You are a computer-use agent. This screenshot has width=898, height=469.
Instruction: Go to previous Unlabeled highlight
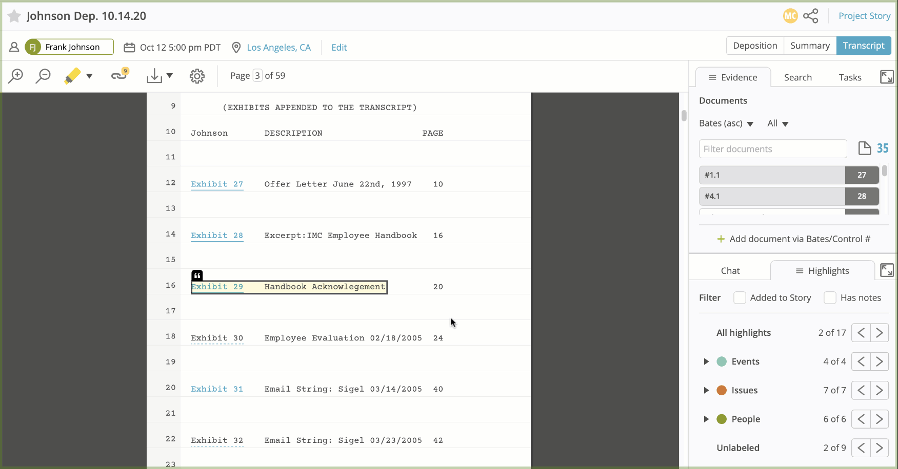click(x=861, y=447)
